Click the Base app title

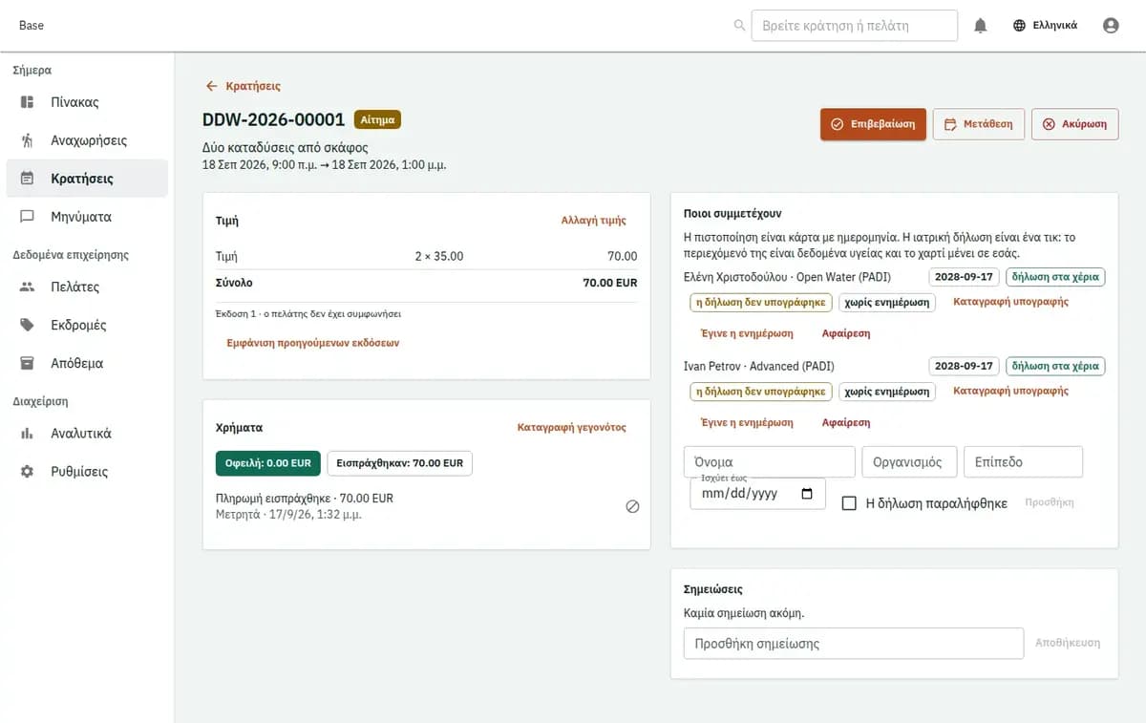pyautogui.click(x=32, y=26)
